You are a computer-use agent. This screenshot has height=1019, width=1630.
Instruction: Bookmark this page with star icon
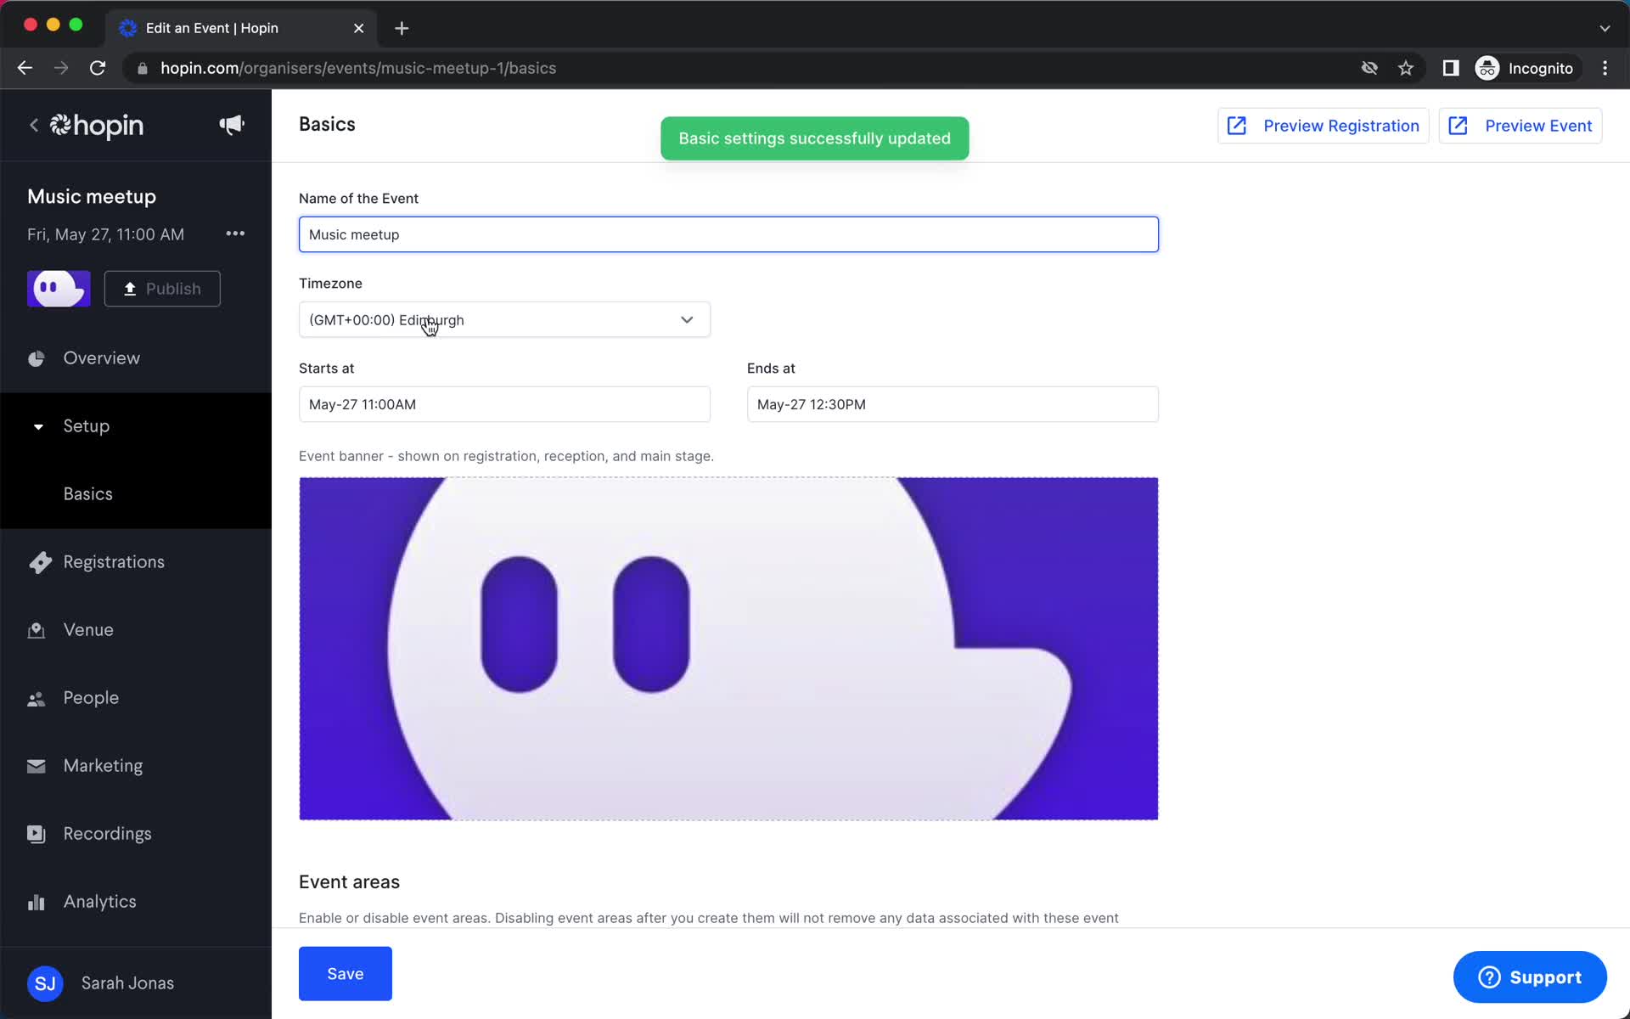coord(1406,68)
